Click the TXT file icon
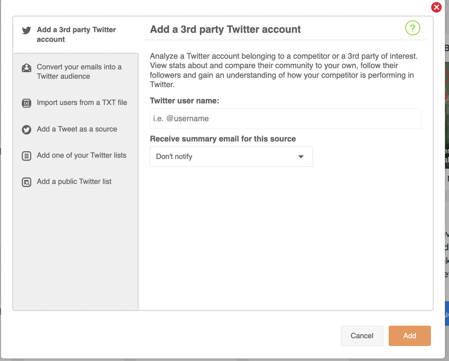Viewport: 449px width, 361px height. [27, 103]
